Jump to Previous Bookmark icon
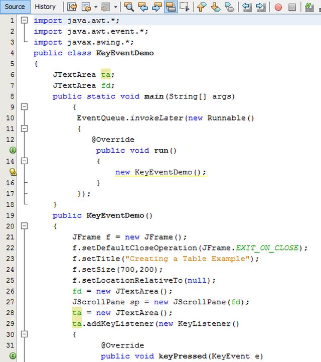 click(x=202, y=7)
